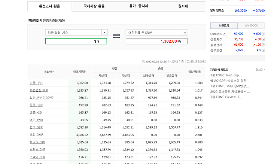
Task: Click the 1,302.00 won result field
Action: click(x=157, y=41)
